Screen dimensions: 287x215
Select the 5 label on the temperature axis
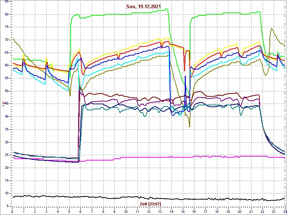click(7, 206)
